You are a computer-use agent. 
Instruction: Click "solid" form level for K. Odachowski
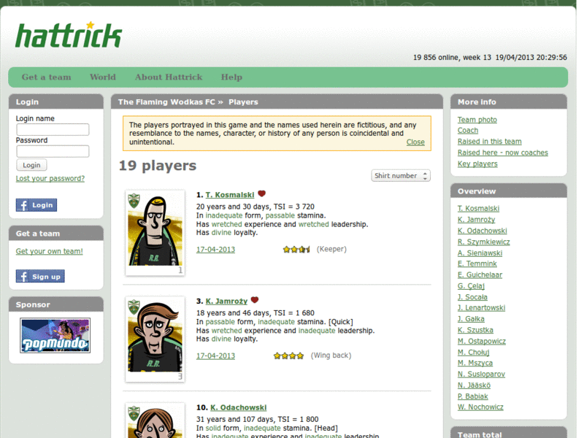point(213,429)
